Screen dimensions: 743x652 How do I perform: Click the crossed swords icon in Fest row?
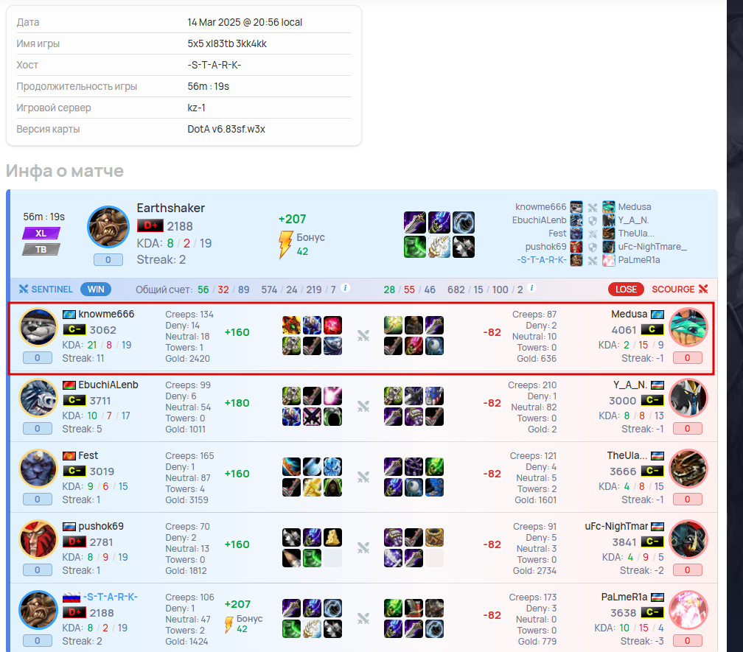tap(363, 477)
